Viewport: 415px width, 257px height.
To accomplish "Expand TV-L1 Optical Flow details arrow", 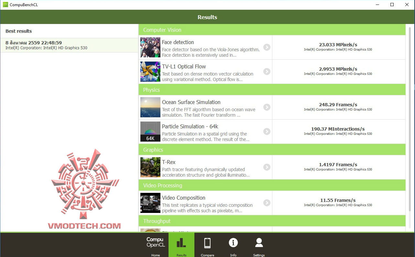I will [x=267, y=72].
